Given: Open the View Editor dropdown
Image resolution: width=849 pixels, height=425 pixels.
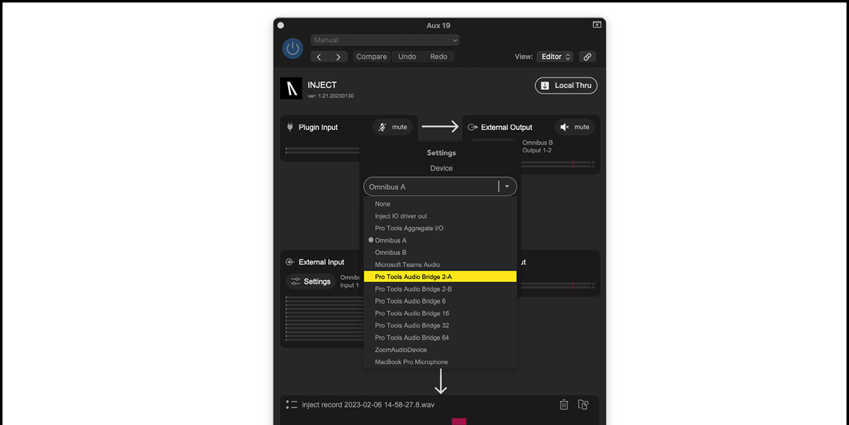Looking at the screenshot, I should 557,57.
